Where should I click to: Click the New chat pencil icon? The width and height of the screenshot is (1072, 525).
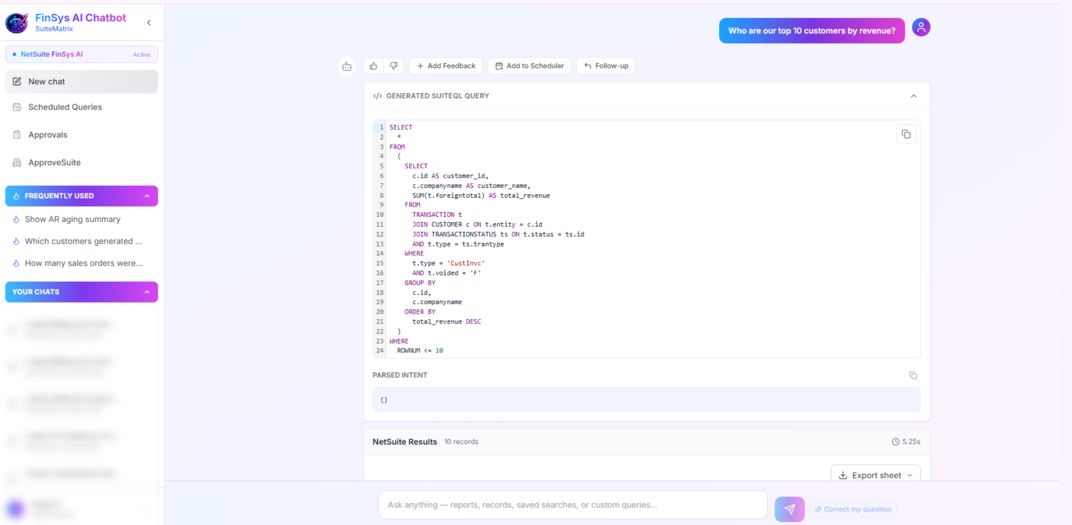(x=17, y=81)
